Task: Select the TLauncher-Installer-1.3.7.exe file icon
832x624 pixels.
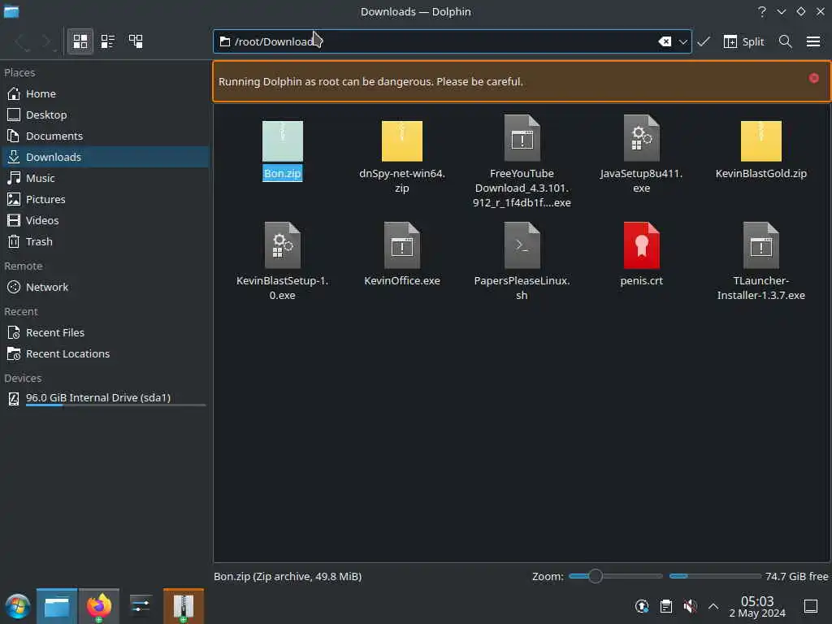Action: click(760, 245)
